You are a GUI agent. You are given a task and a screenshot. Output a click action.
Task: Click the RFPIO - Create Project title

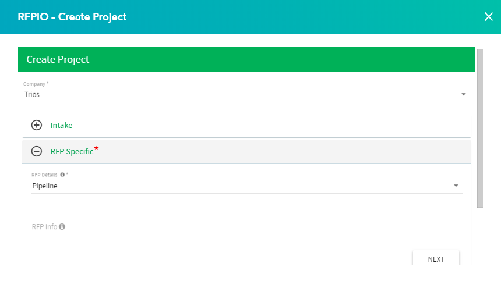click(72, 17)
